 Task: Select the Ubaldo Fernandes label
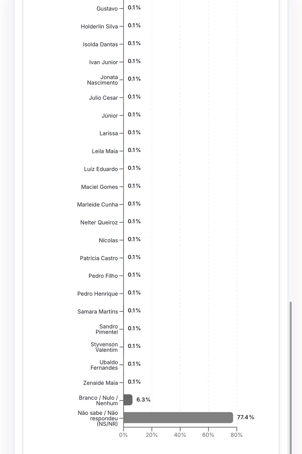coord(104,365)
